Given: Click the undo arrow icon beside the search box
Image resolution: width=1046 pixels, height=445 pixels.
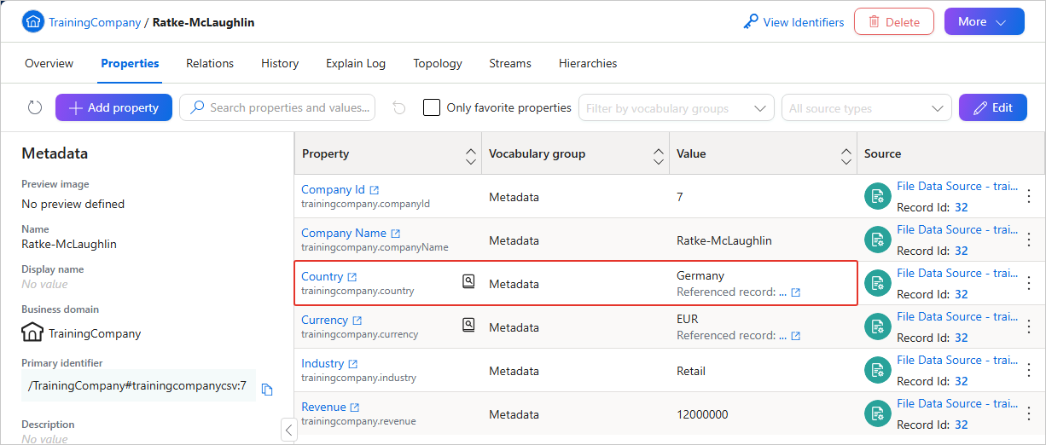Looking at the screenshot, I should (398, 107).
